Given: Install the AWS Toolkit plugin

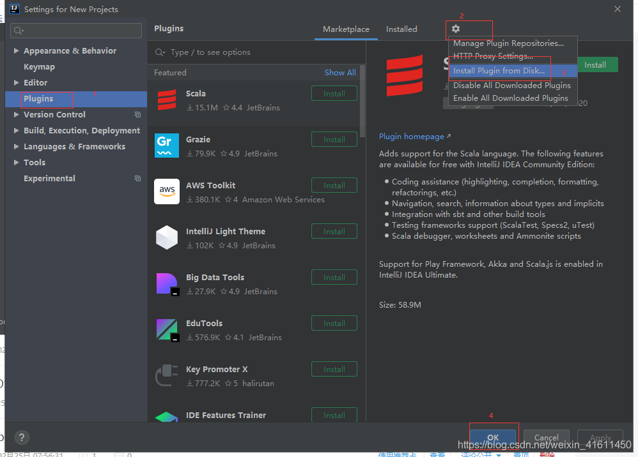Looking at the screenshot, I should coord(334,185).
